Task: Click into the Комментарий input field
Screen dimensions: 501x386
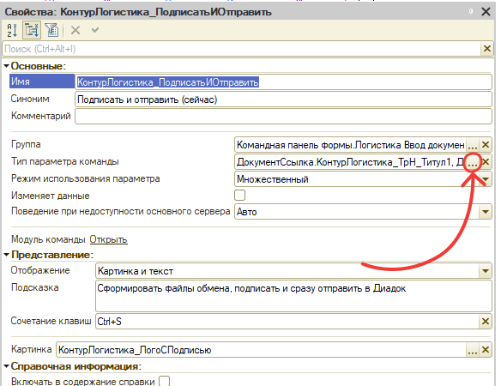Action: (x=283, y=117)
